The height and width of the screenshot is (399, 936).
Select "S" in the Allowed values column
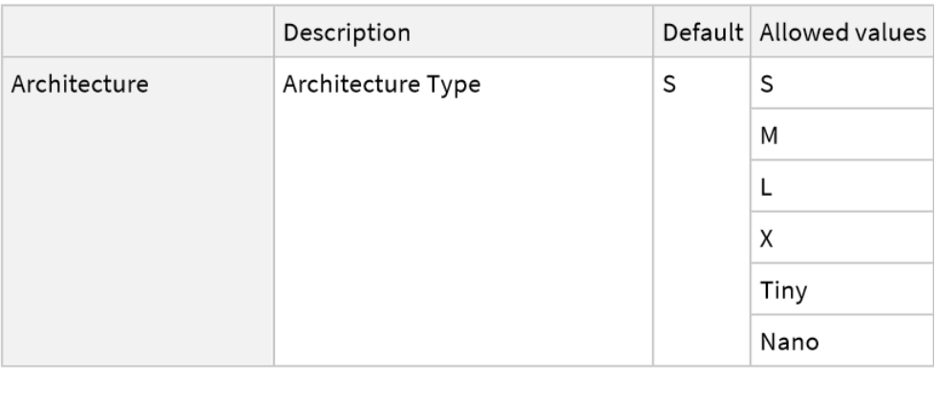point(766,84)
